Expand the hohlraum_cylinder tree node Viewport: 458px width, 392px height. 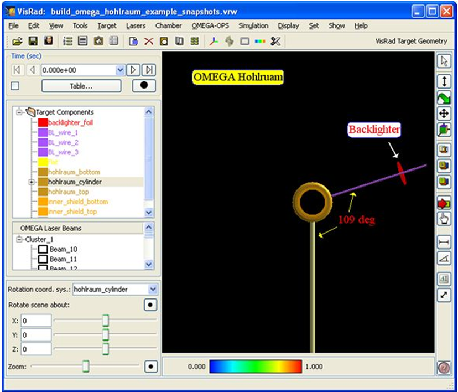(31, 182)
